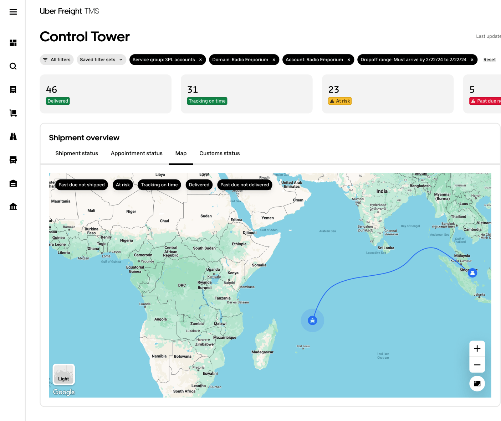Expand Saved filter sets dropdown
The height and width of the screenshot is (421, 501).
[101, 60]
